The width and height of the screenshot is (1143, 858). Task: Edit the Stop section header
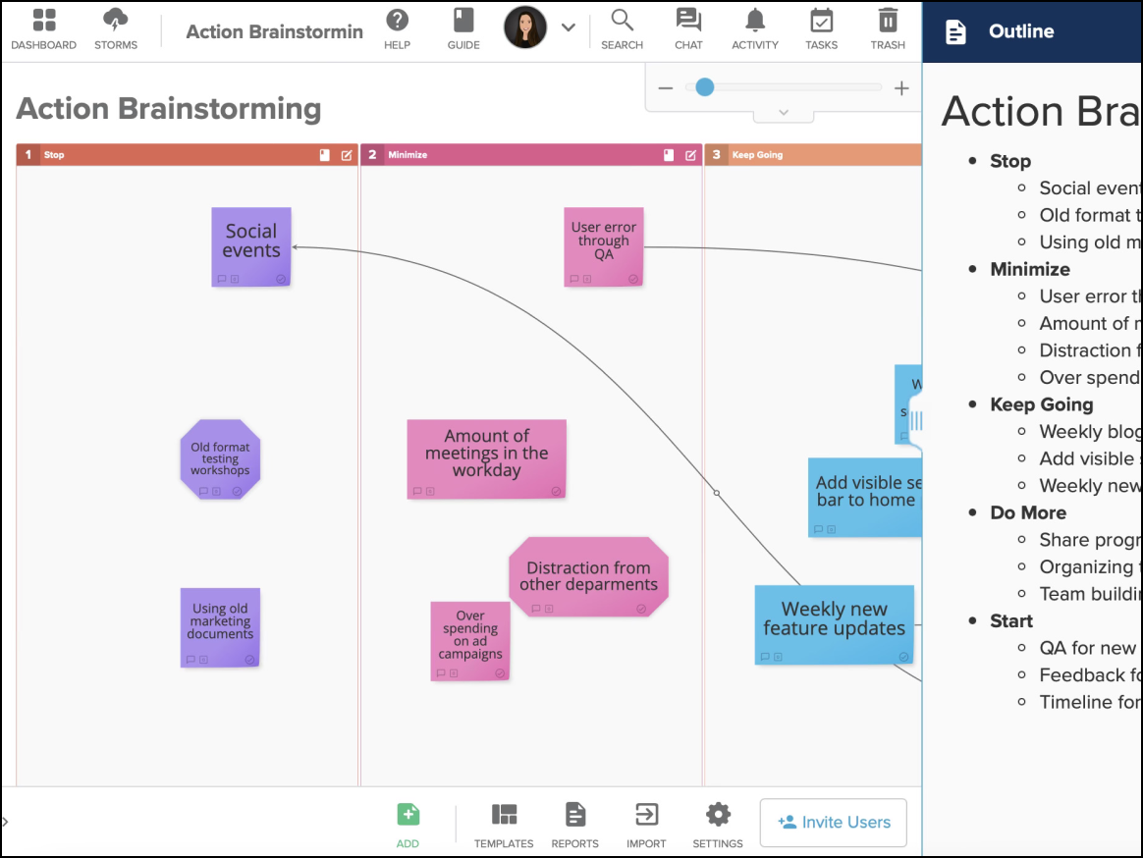point(347,155)
